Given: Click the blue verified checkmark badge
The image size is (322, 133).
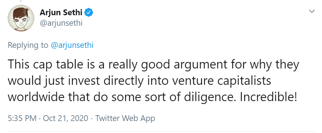Looking at the screenshot, I should click(89, 13).
